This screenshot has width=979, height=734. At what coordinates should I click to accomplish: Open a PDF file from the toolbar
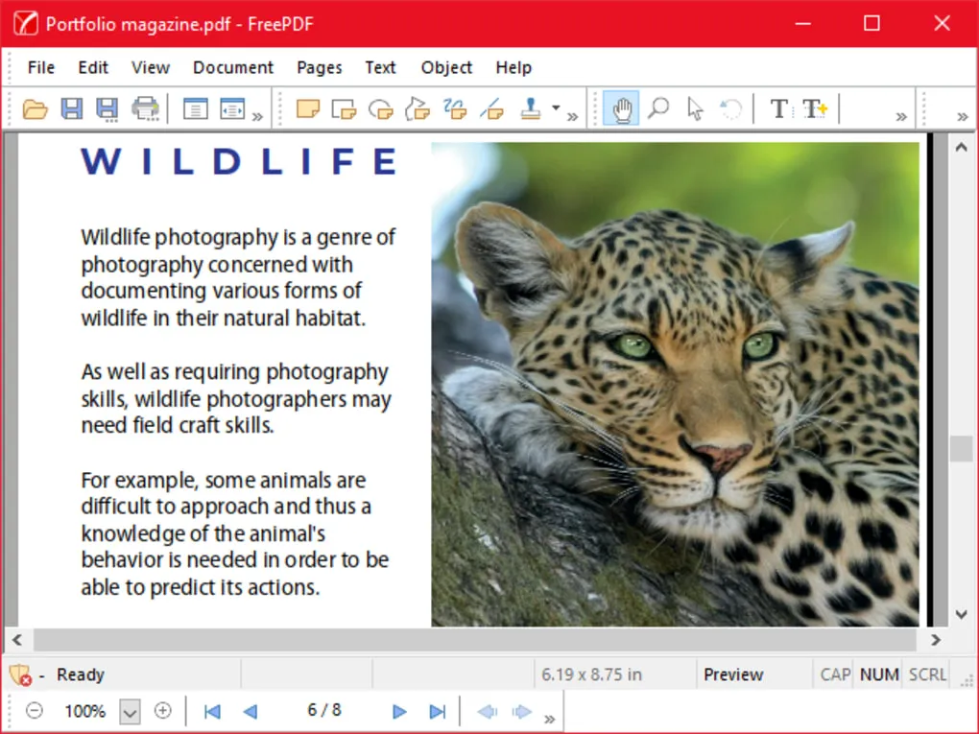point(36,108)
